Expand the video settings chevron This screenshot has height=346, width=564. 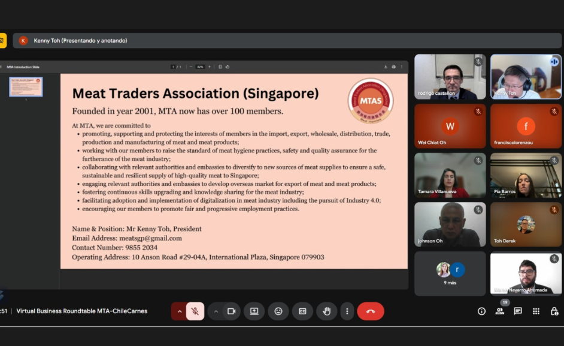[x=216, y=311]
